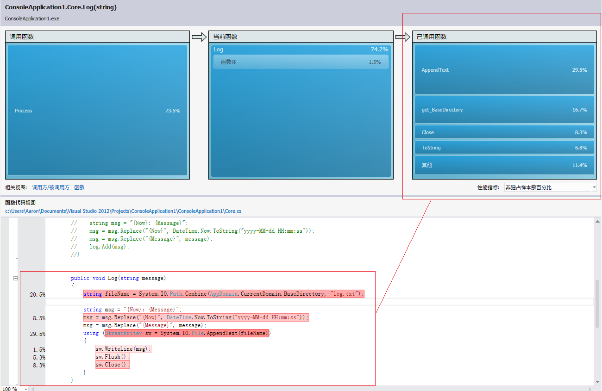This screenshot has width=602, height=391.
Task: Open the Core.cs source file path link
Action: click(x=123, y=211)
